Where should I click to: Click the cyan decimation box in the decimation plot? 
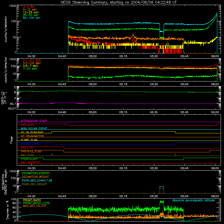click(x=162, y=188)
